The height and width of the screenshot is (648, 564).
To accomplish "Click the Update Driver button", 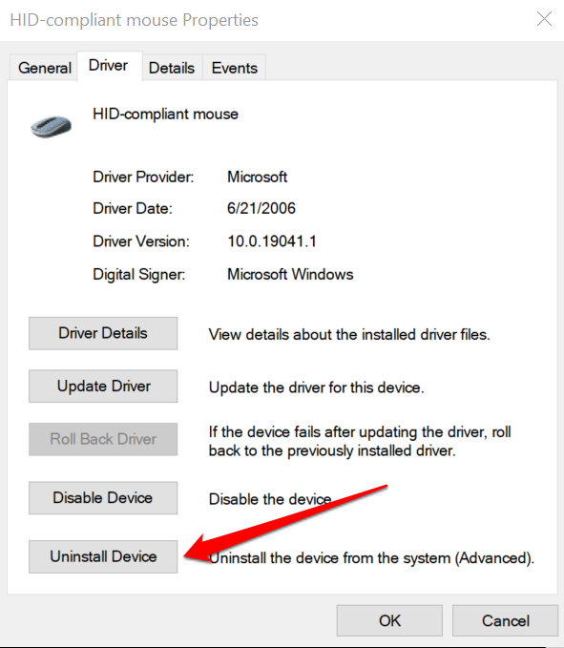I will pyautogui.click(x=103, y=386).
